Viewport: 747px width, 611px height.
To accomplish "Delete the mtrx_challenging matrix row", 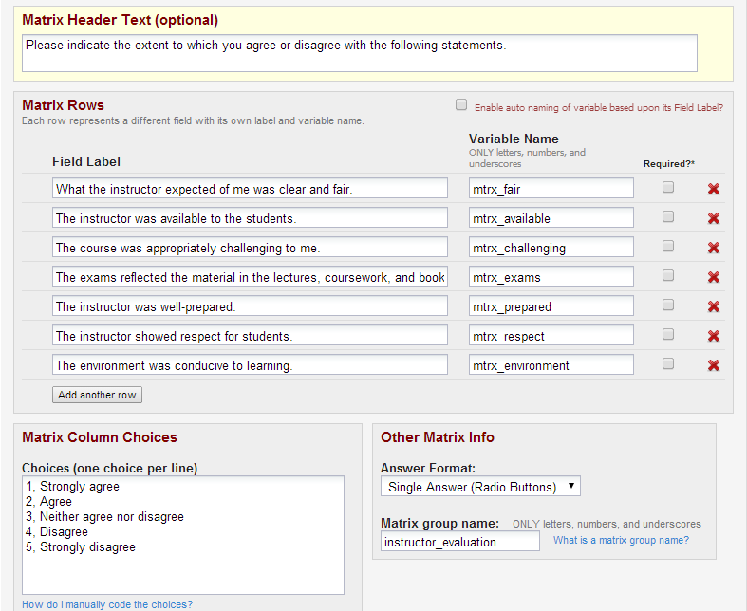I will point(713,248).
